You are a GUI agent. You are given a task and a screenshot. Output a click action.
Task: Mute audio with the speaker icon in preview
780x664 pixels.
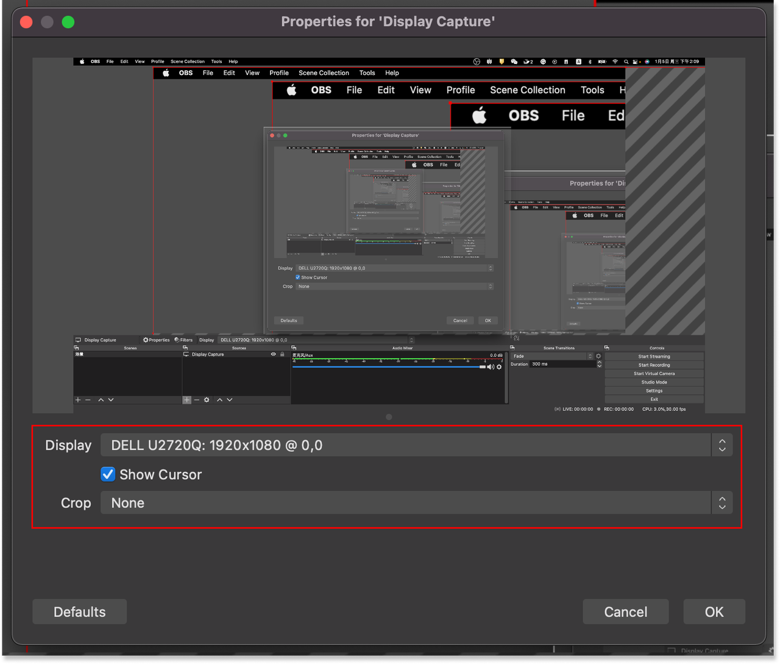tap(491, 367)
